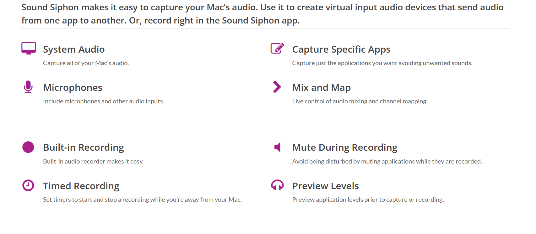Click the Capture Specific Apps pencil icon
Screen dimensions: 536x234
pyautogui.click(x=277, y=48)
